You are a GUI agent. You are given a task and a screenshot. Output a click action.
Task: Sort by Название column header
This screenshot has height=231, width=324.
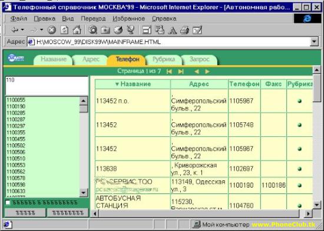(133, 84)
